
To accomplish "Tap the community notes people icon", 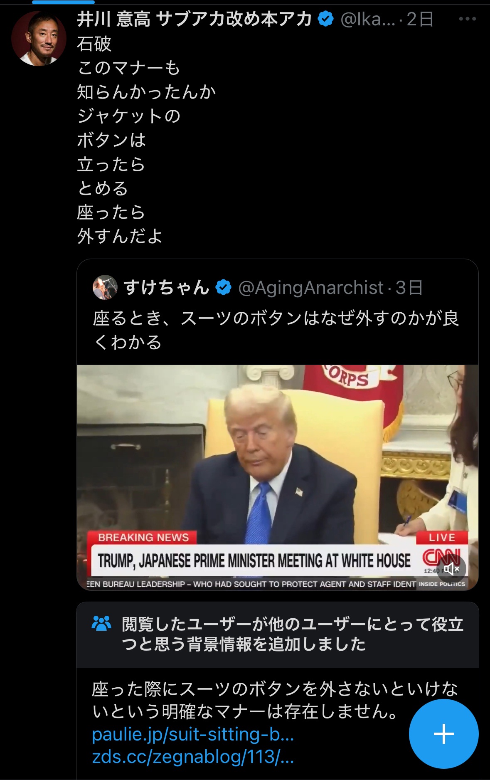I will tap(101, 624).
